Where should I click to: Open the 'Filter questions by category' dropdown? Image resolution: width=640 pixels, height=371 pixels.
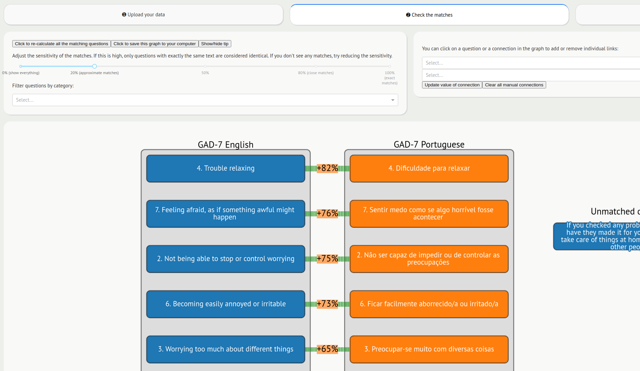(205, 100)
